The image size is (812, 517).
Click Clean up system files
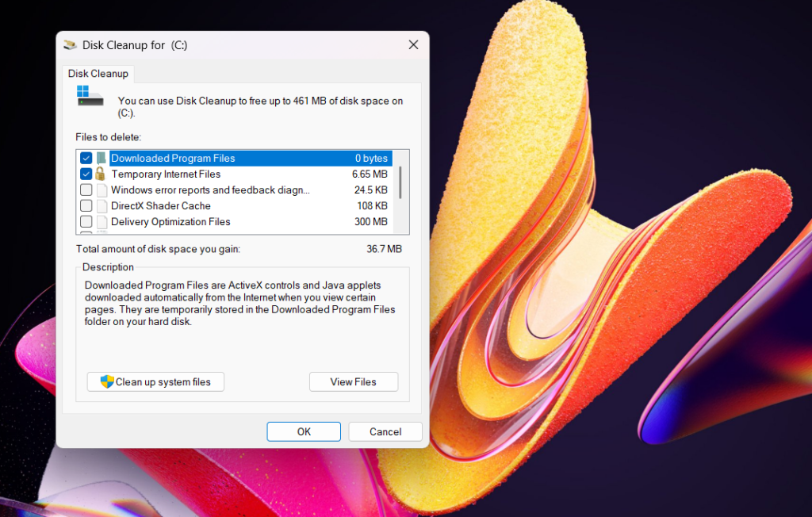click(155, 381)
